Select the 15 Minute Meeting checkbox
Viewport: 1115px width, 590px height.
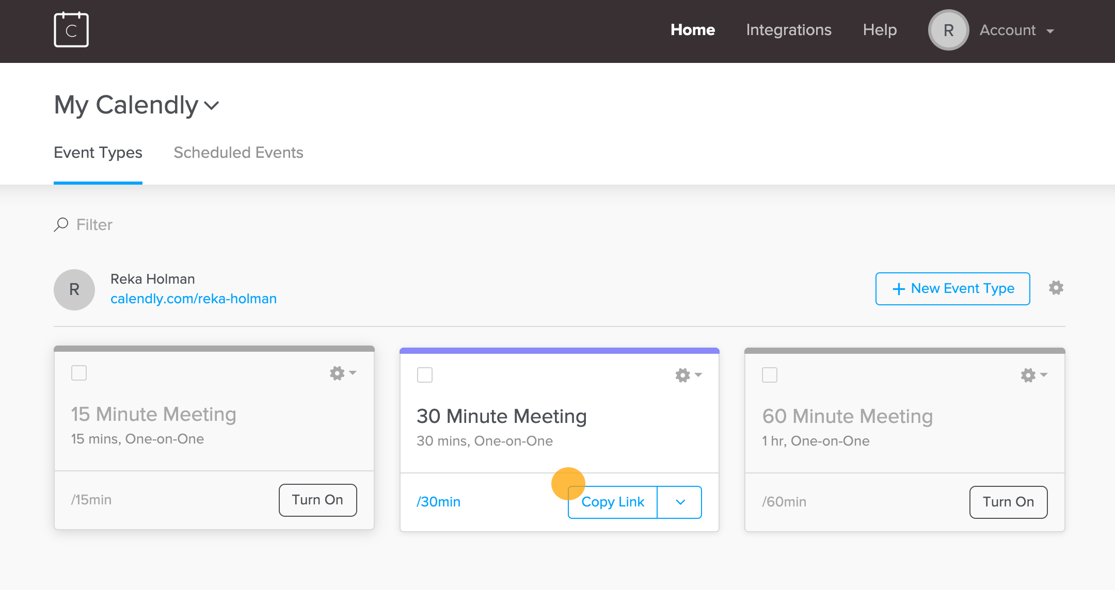(x=79, y=373)
